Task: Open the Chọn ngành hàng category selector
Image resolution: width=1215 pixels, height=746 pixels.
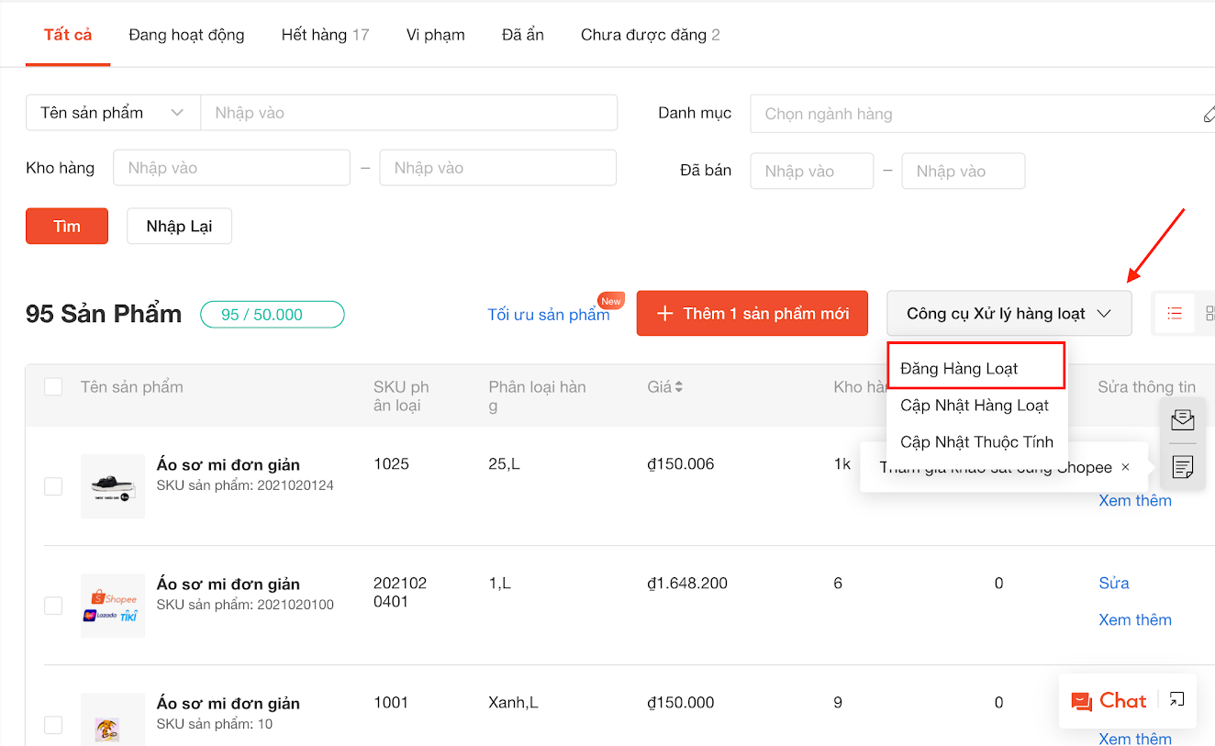Action: point(973,115)
